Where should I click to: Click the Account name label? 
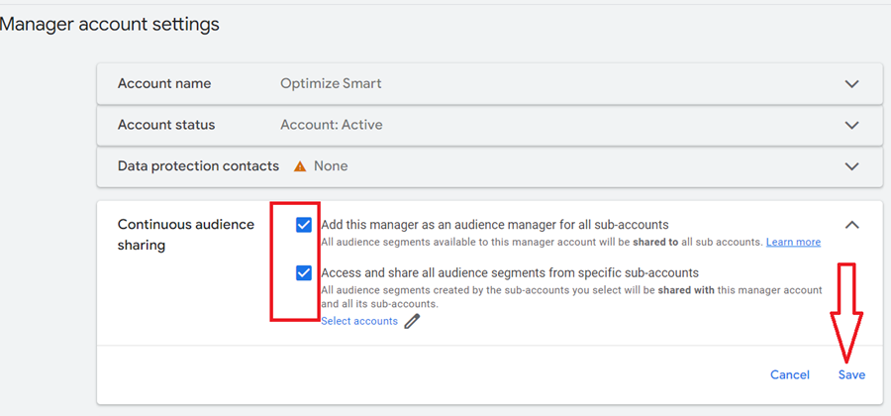(164, 84)
